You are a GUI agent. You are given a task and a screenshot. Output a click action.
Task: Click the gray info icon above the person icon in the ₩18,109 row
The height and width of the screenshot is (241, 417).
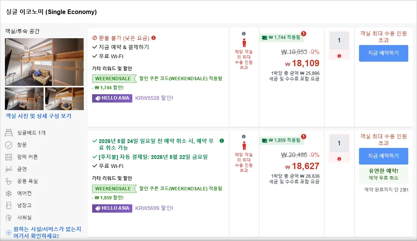(x=244, y=34)
